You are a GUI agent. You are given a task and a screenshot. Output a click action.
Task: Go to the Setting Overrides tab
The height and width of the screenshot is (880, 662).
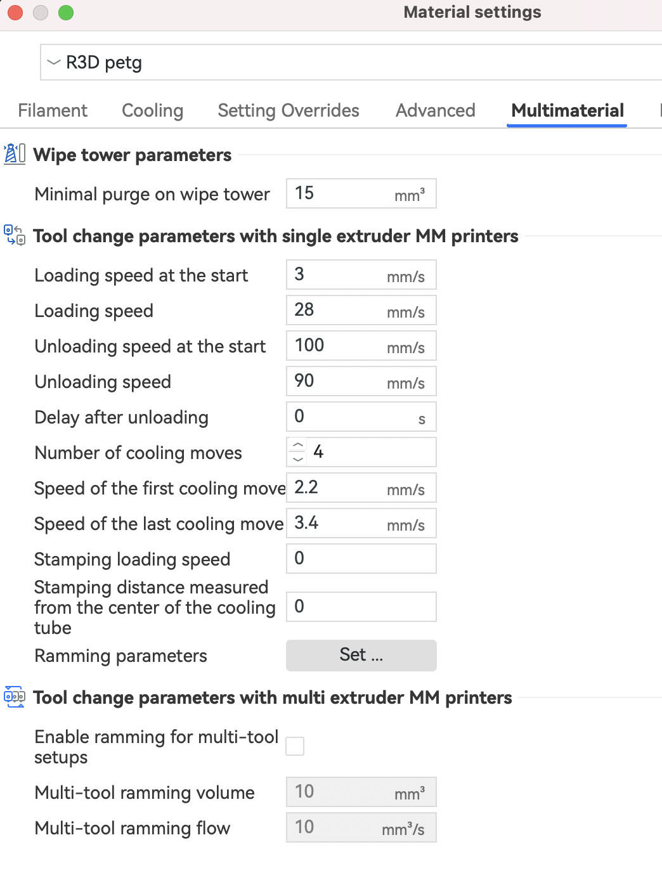click(289, 110)
